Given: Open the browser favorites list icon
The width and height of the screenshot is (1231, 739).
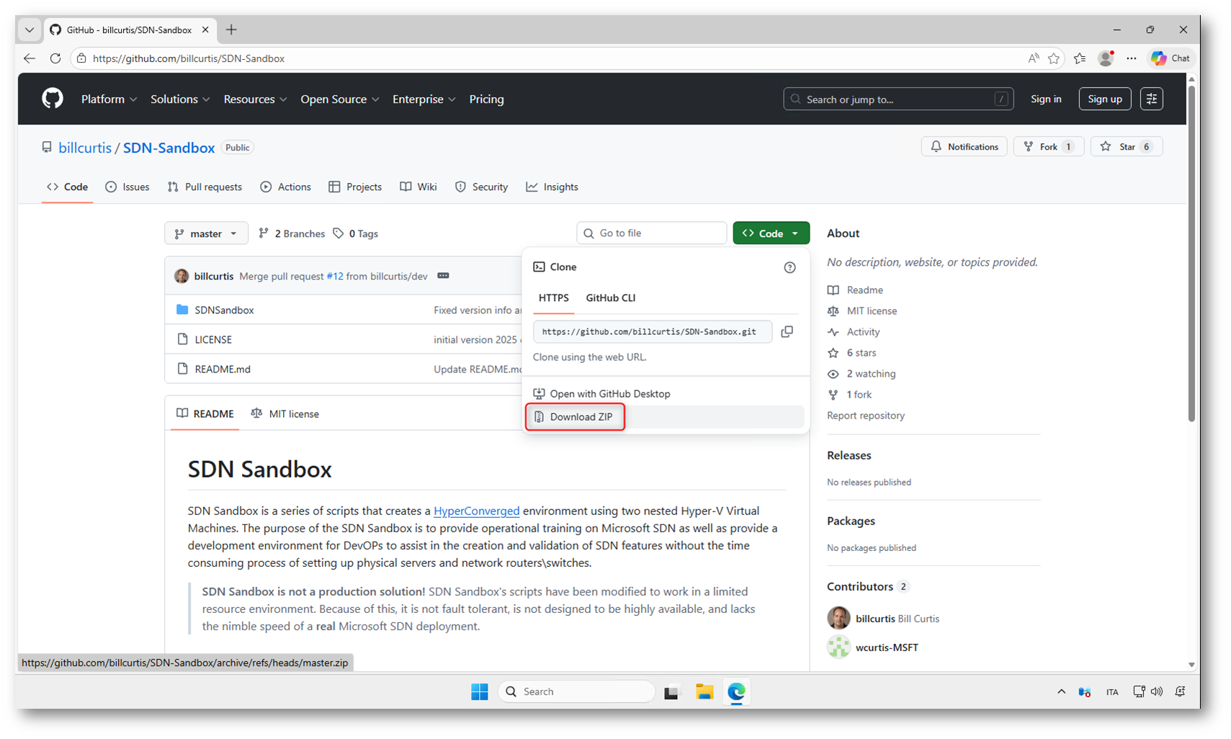Looking at the screenshot, I should (x=1080, y=58).
